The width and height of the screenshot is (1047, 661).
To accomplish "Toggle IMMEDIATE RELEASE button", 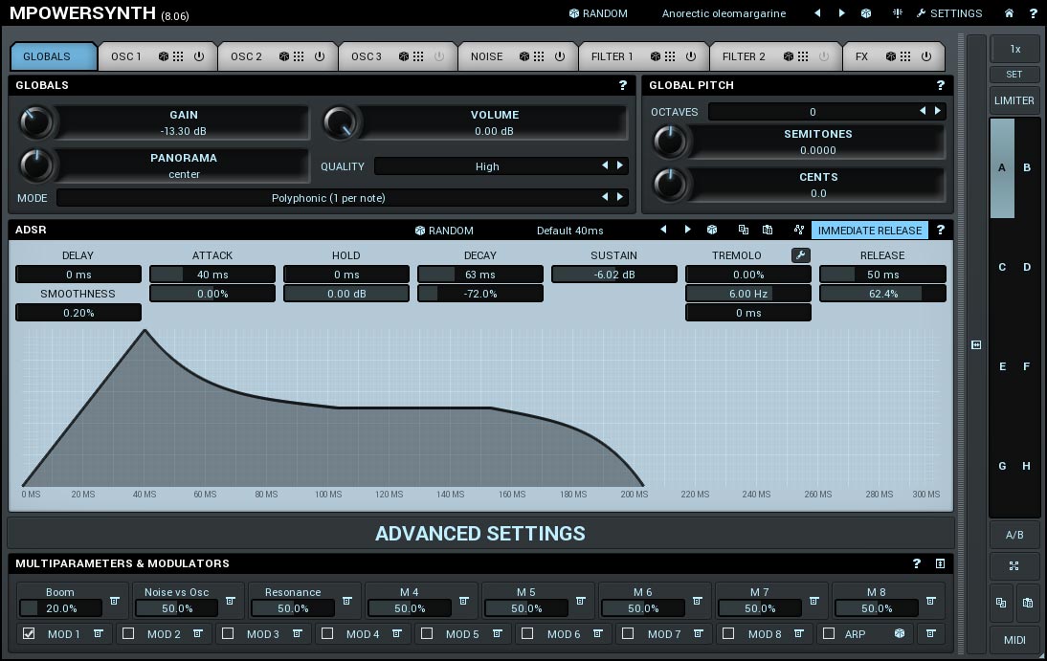I will tap(869, 231).
